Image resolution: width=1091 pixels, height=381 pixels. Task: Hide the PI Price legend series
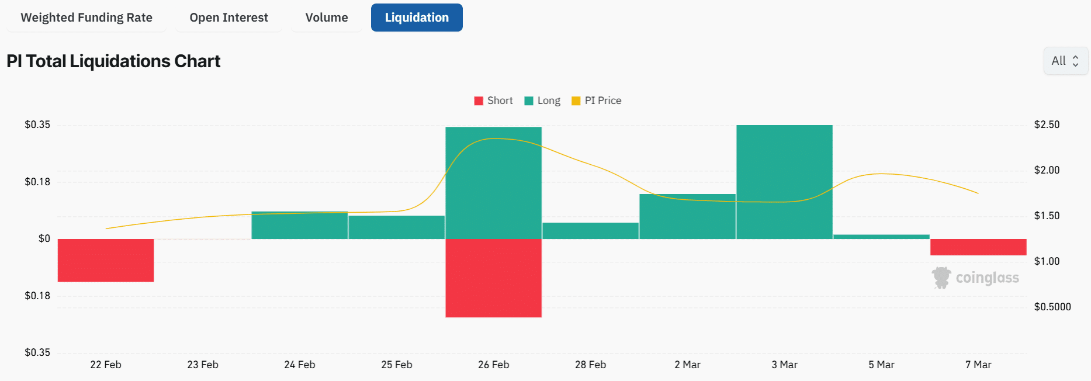pyautogui.click(x=602, y=101)
